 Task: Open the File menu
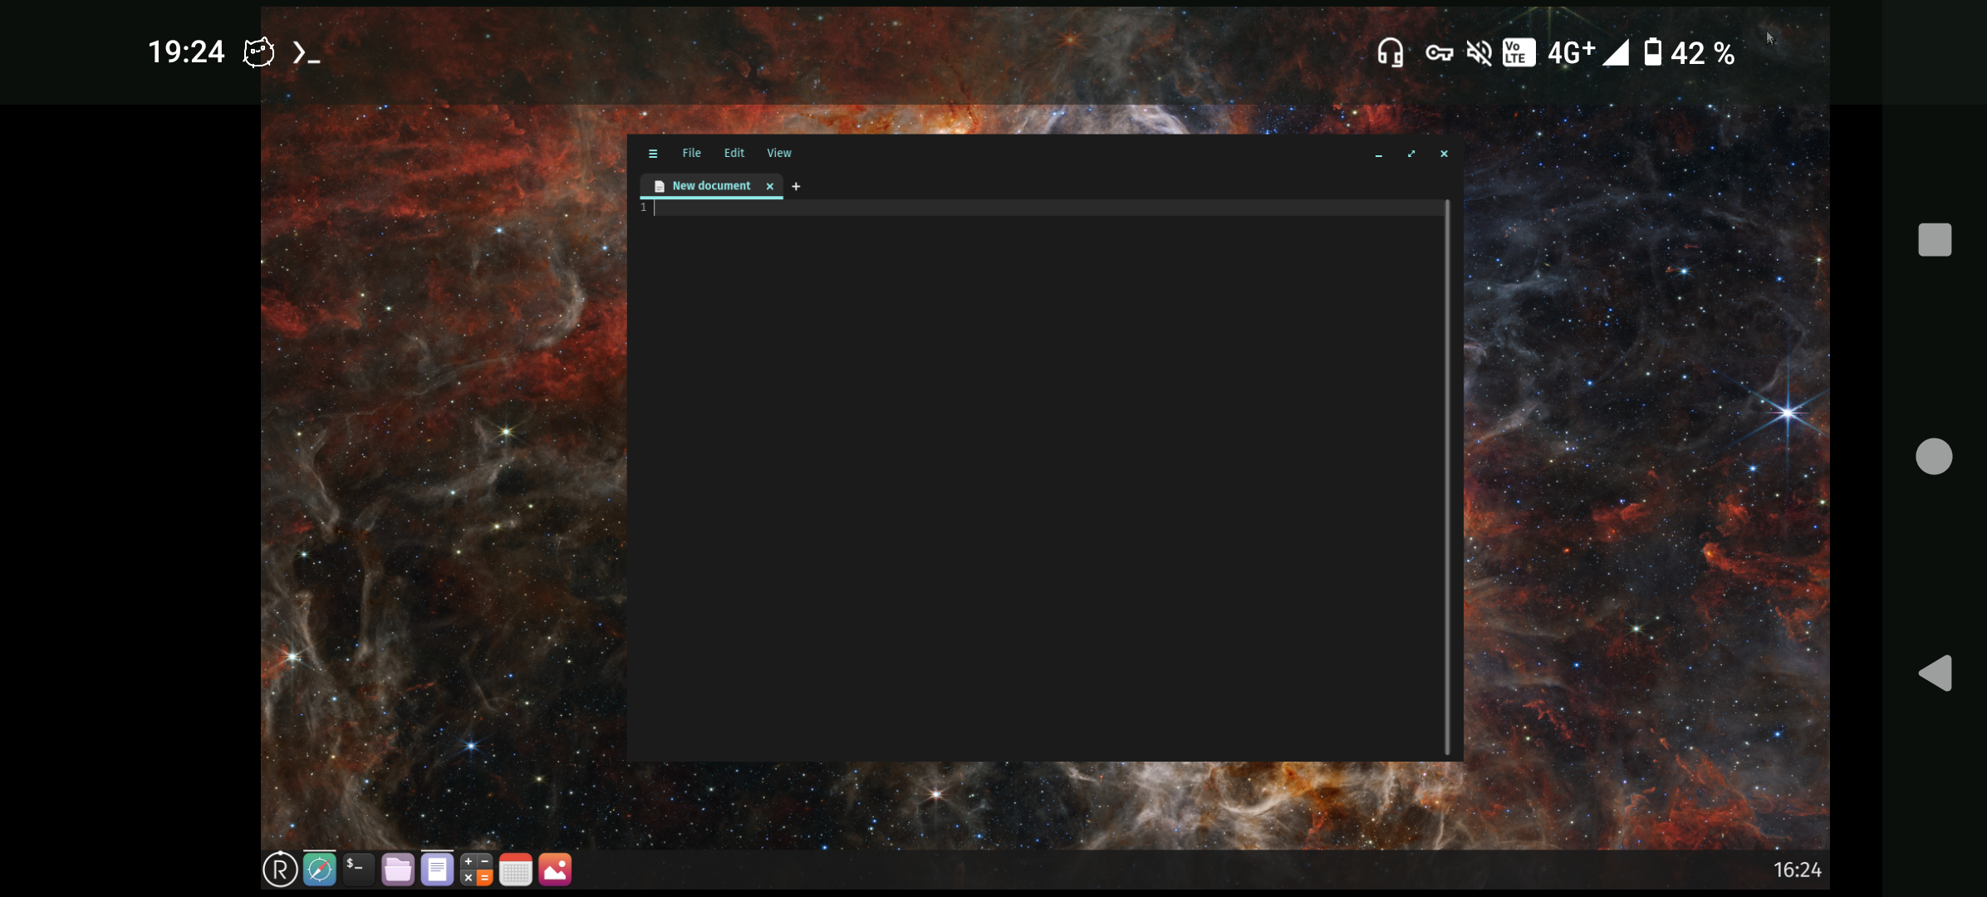click(x=691, y=153)
